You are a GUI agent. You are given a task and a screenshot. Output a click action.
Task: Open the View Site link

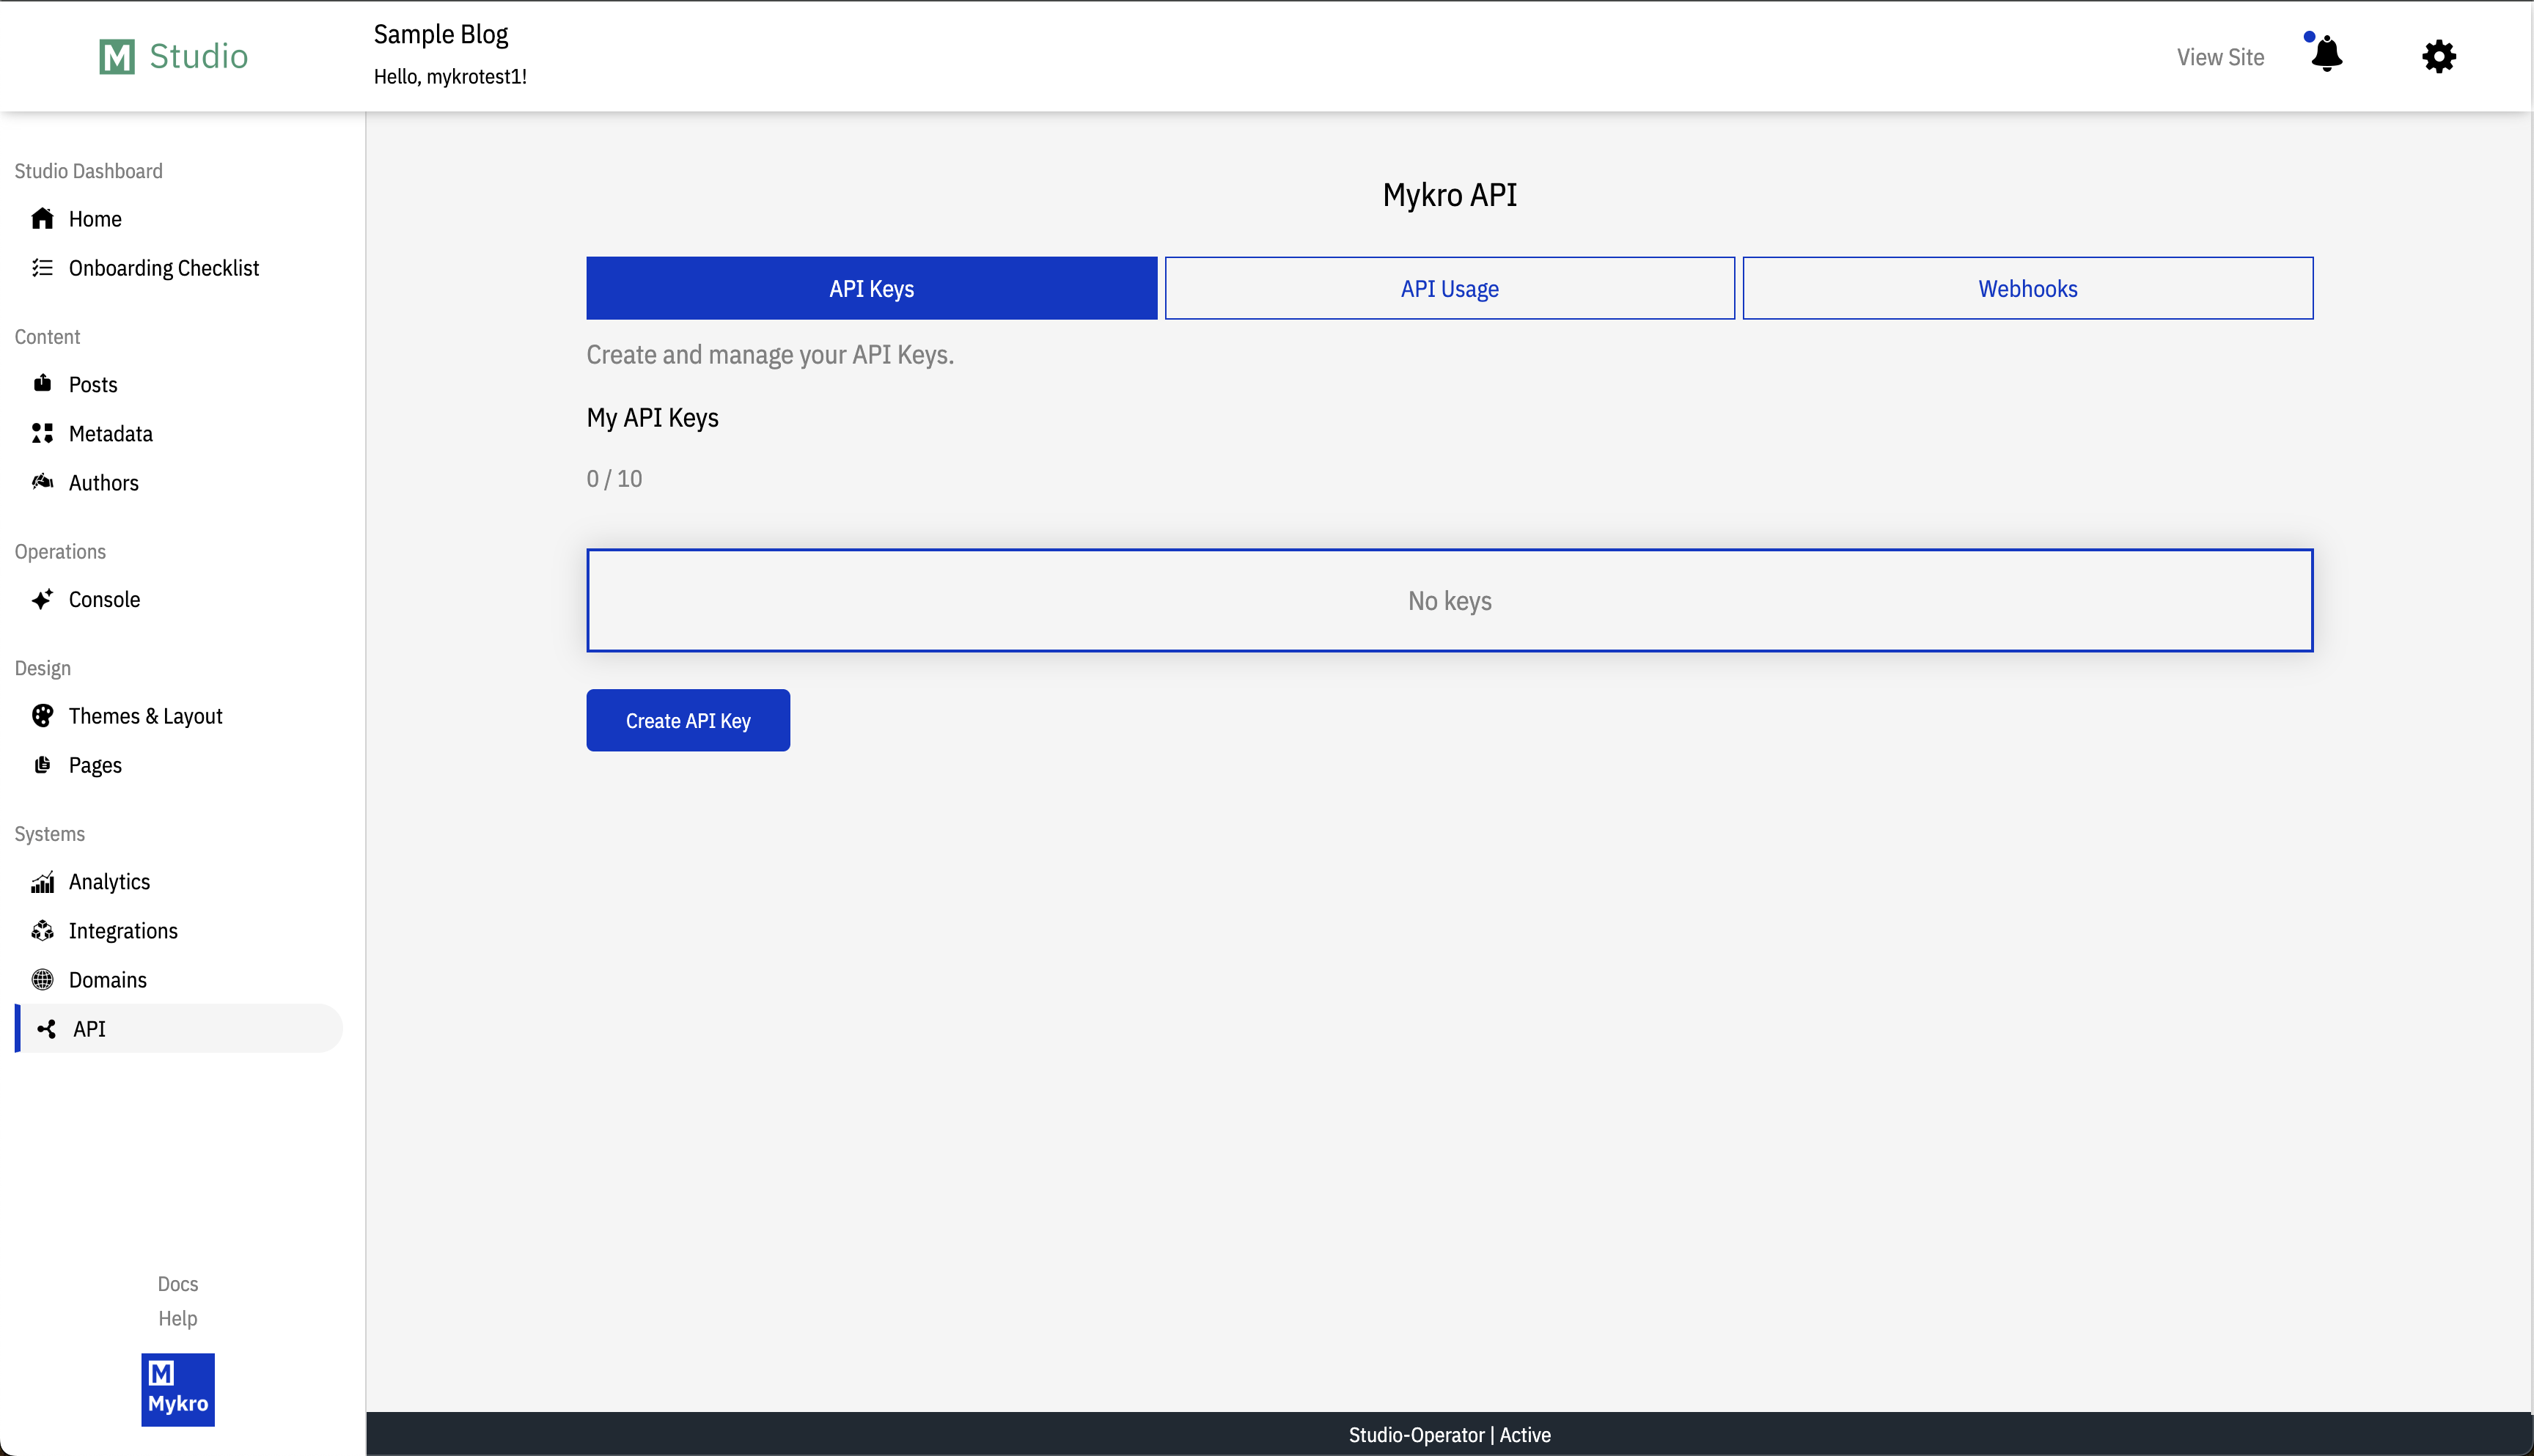2220,57
